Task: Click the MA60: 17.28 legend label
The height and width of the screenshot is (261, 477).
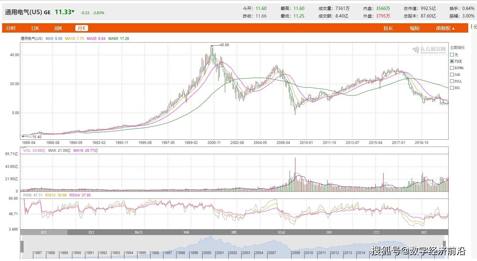Action: (x=119, y=39)
